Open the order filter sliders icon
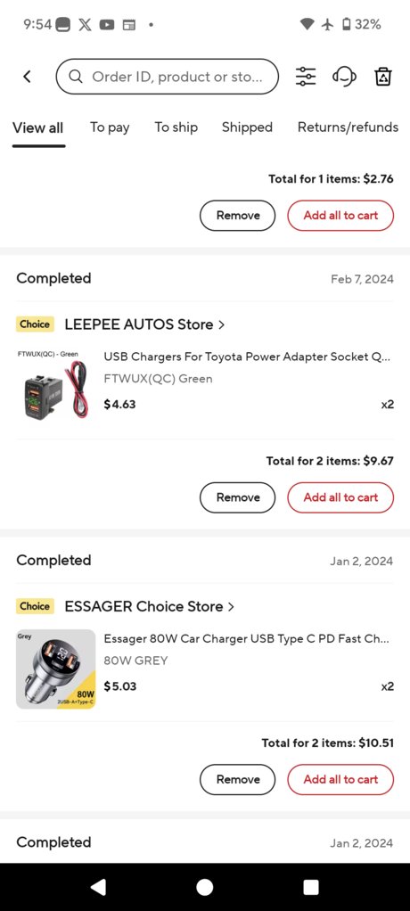This screenshot has height=911, width=410. 306,76
